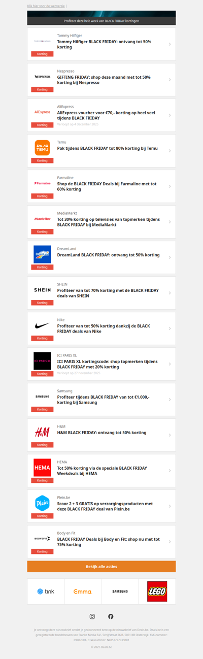The width and height of the screenshot is (203, 659).
Task: Open the Facebook icon in footer
Action: coord(111,616)
